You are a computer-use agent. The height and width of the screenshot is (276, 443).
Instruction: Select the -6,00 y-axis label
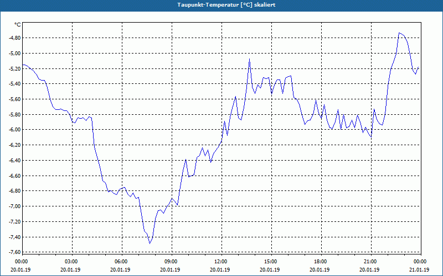(x=15, y=130)
